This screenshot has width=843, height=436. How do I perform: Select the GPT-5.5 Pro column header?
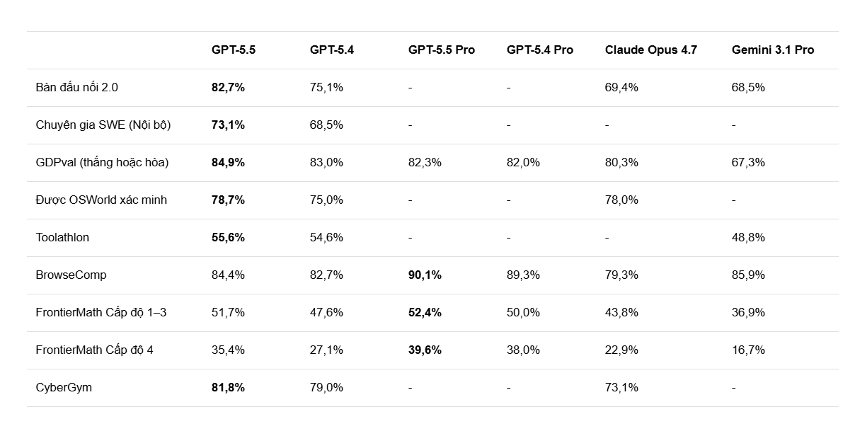(441, 50)
